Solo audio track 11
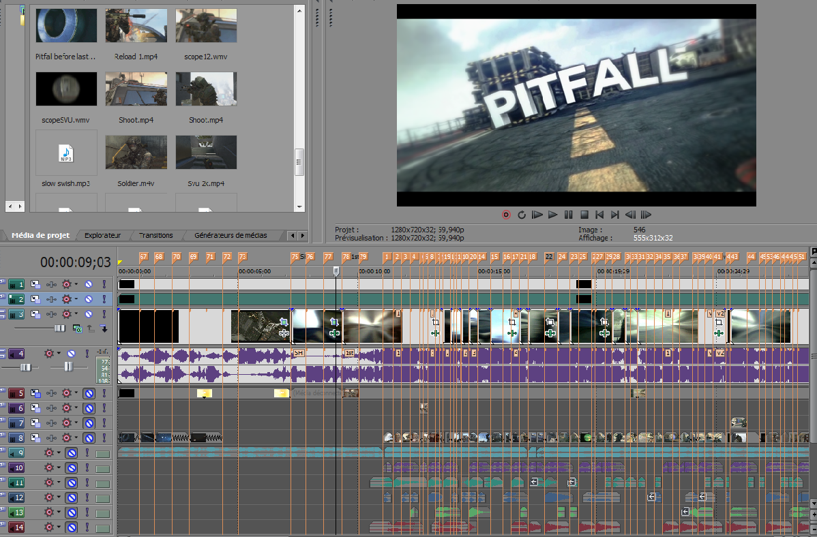Viewport: 817px width, 537px height. tap(87, 483)
